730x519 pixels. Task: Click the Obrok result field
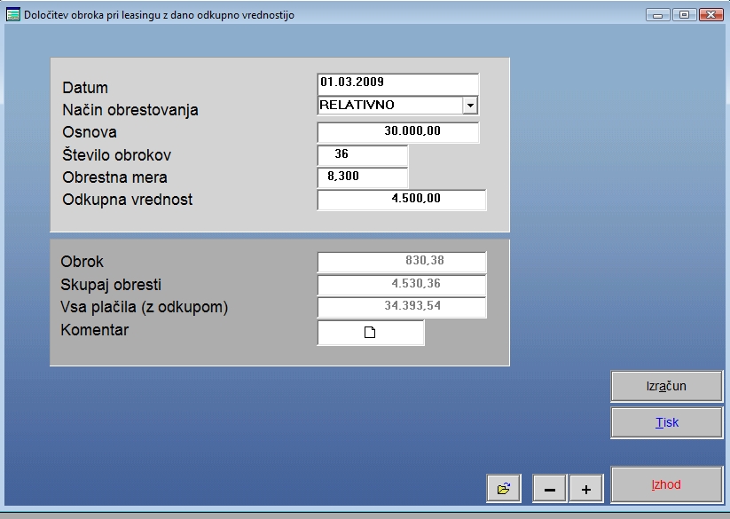coord(401,262)
